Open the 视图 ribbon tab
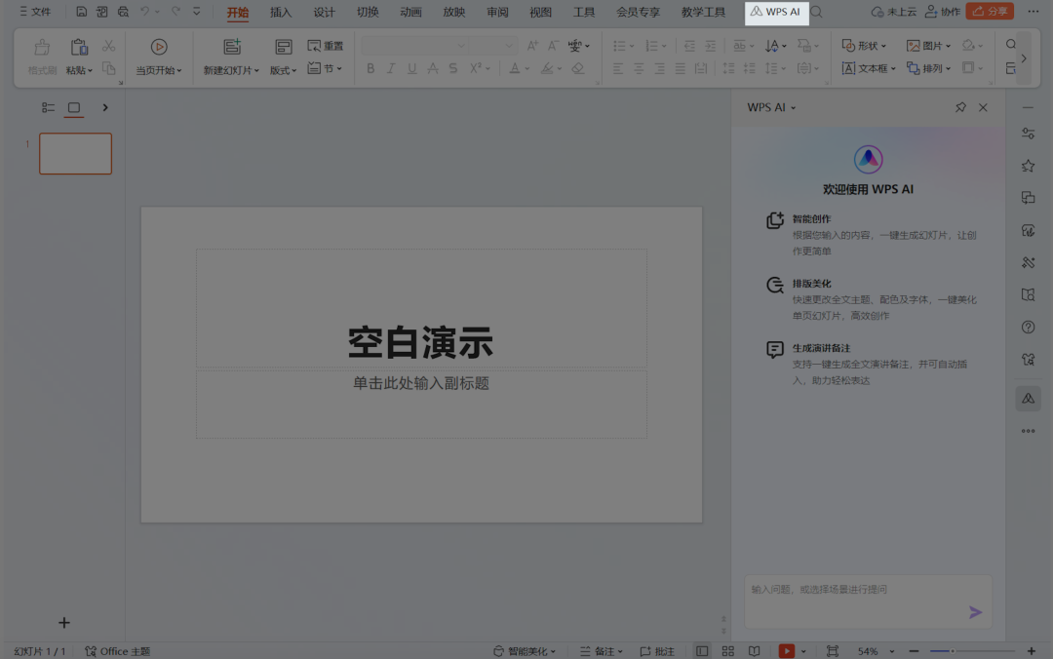The height and width of the screenshot is (659, 1053). (540, 12)
